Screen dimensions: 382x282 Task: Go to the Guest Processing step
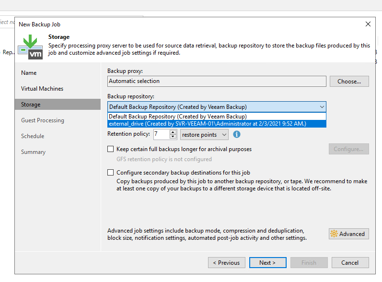tap(43, 120)
